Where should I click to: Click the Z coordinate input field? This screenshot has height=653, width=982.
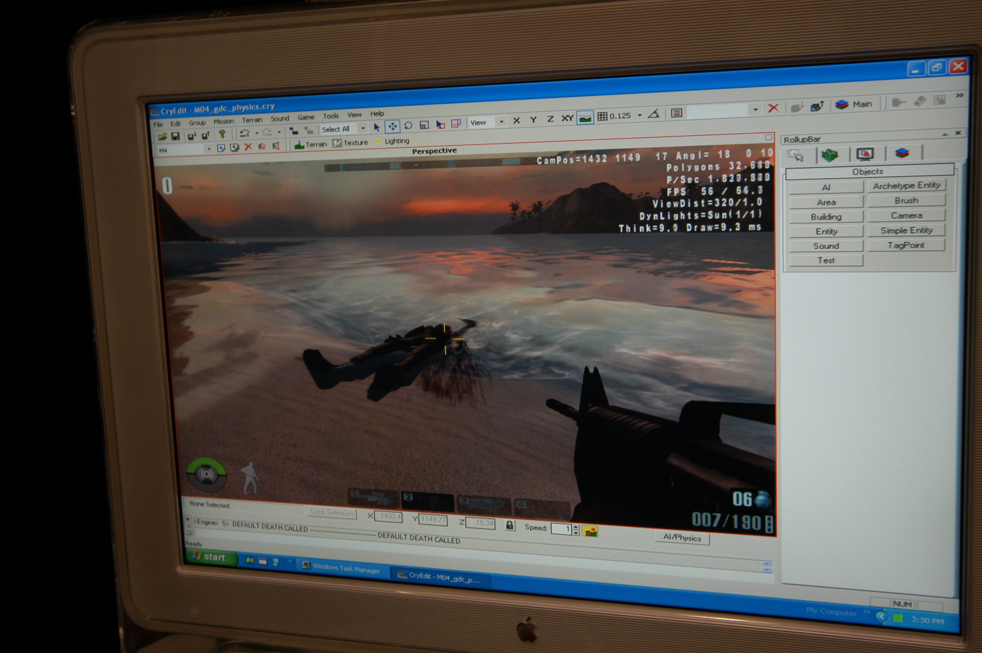point(480,523)
